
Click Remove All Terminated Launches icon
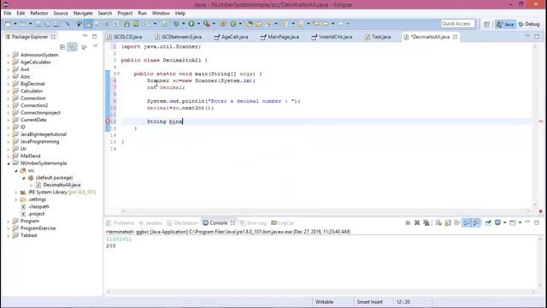click(426, 222)
